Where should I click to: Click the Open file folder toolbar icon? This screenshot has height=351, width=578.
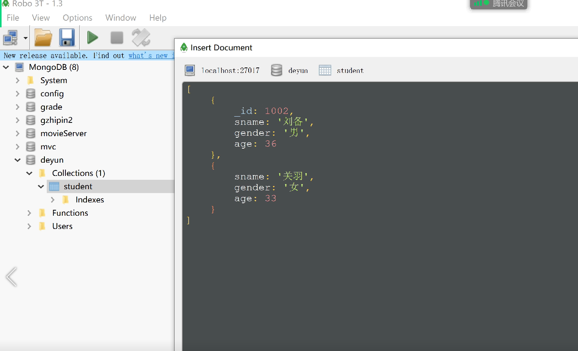click(43, 38)
